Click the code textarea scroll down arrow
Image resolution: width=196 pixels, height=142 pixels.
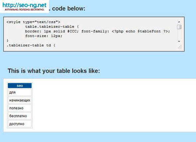tap(179, 41)
